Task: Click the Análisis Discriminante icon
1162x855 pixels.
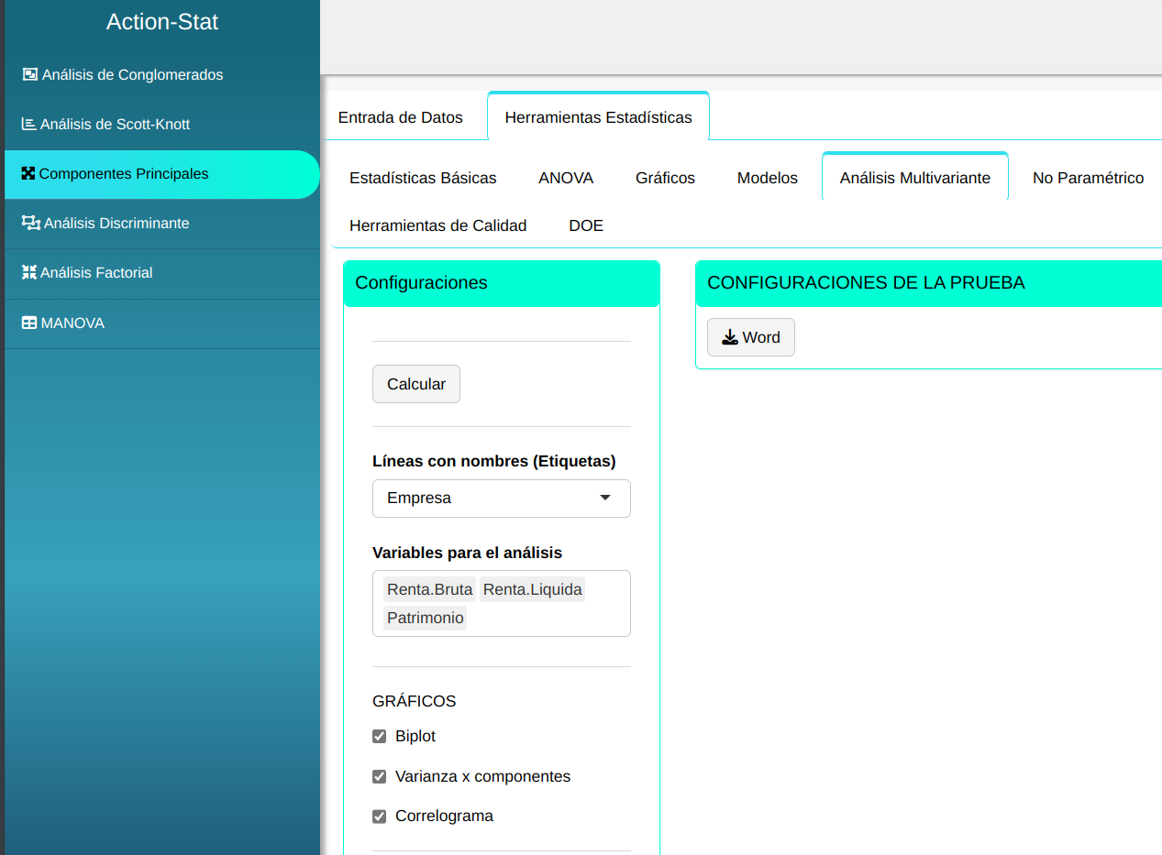Action: pyautogui.click(x=31, y=224)
